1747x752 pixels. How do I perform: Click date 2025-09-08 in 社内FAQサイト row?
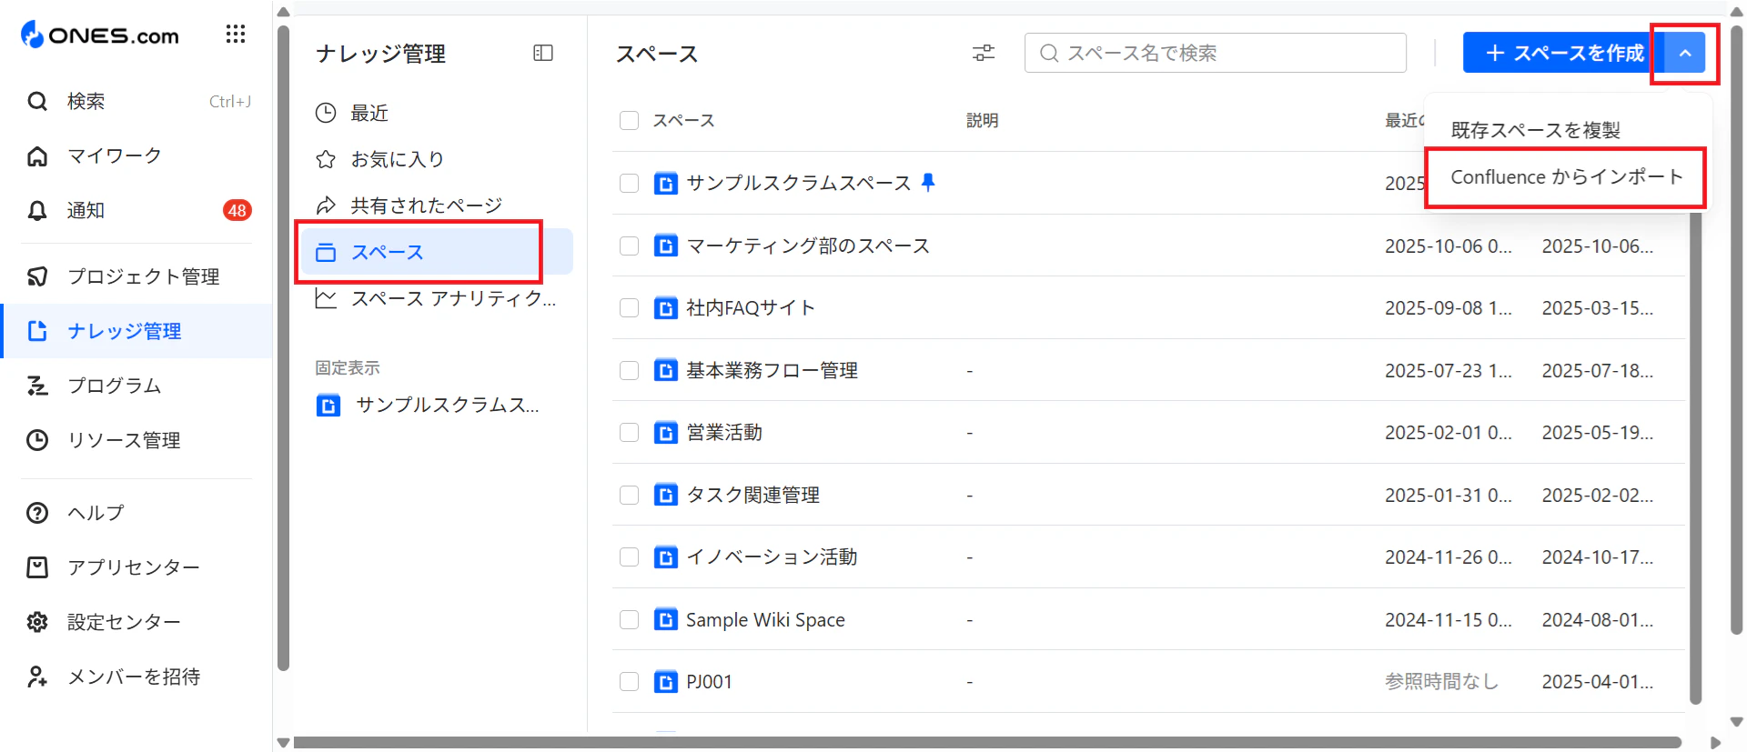(1448, 307)
